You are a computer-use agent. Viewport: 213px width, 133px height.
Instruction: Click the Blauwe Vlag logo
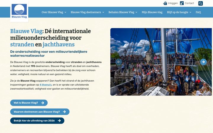point(19,11)
